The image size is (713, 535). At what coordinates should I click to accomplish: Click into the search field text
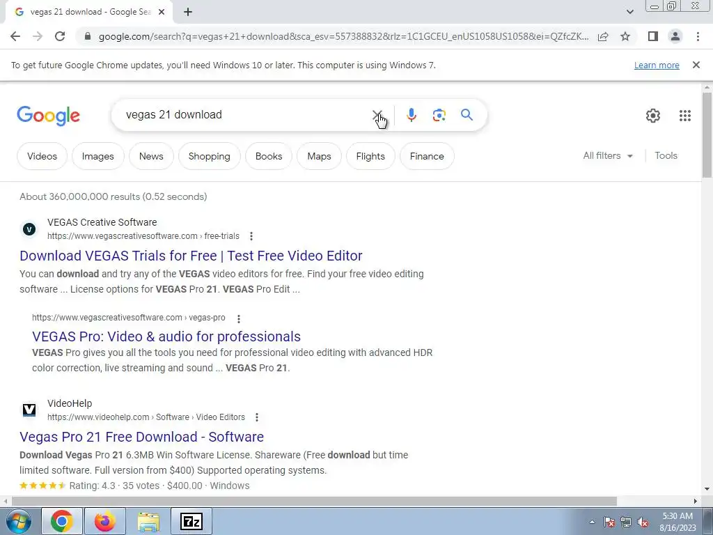click(x=173, y=115)
